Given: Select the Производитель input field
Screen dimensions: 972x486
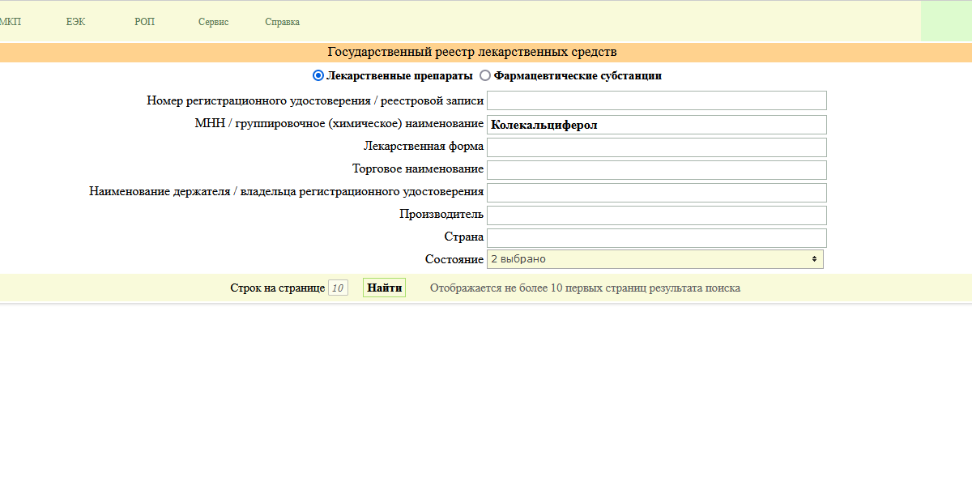Looking at the screenshot, I should 656,215.
